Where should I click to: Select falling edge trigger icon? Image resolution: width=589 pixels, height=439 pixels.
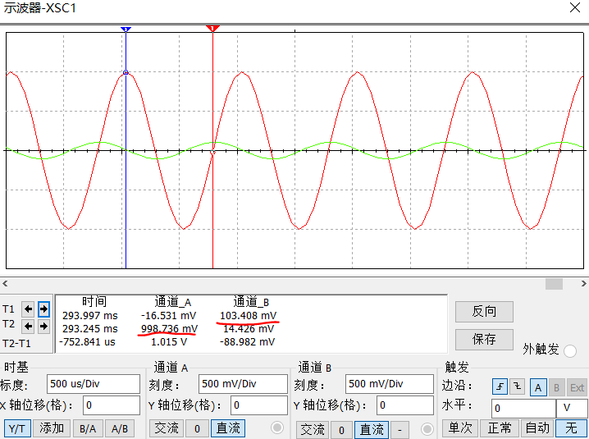pos(518,386)
